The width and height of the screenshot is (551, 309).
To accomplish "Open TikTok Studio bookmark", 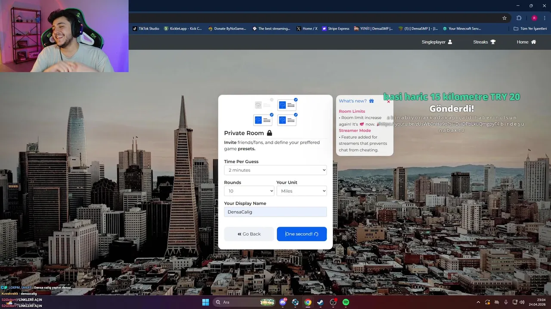I will point(146,29).
